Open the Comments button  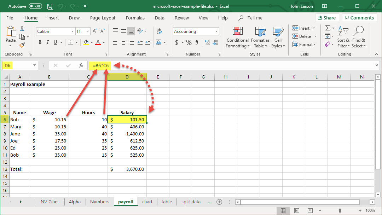point(359,18)
